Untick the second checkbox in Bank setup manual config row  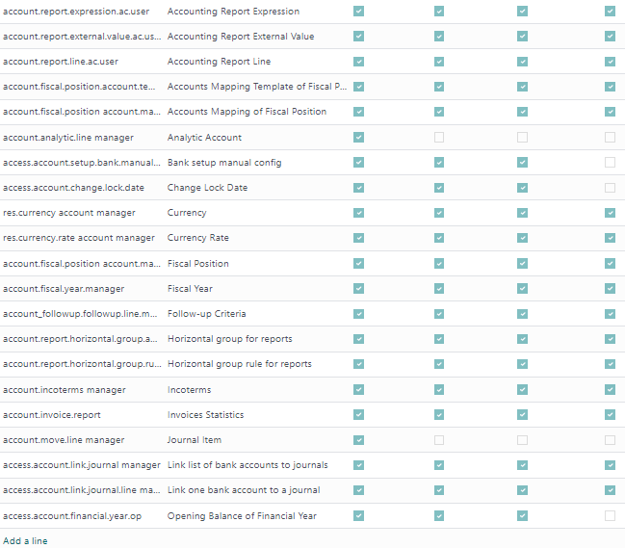click(x=439, y=162)
